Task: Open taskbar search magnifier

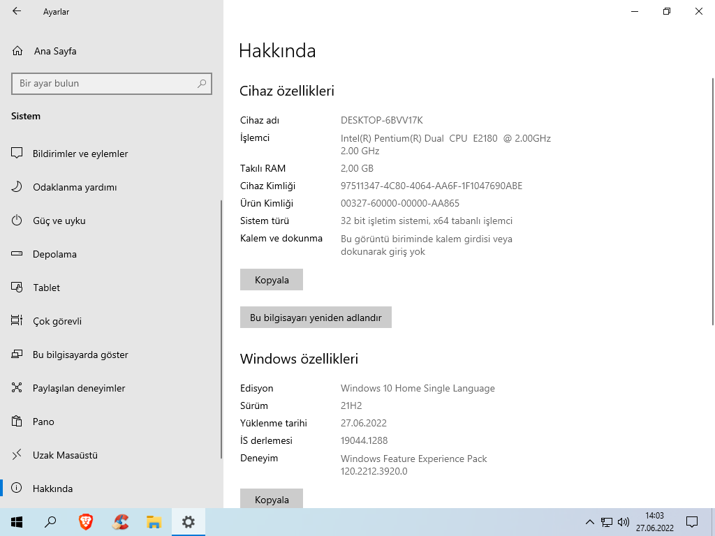Action: point(50,522)
